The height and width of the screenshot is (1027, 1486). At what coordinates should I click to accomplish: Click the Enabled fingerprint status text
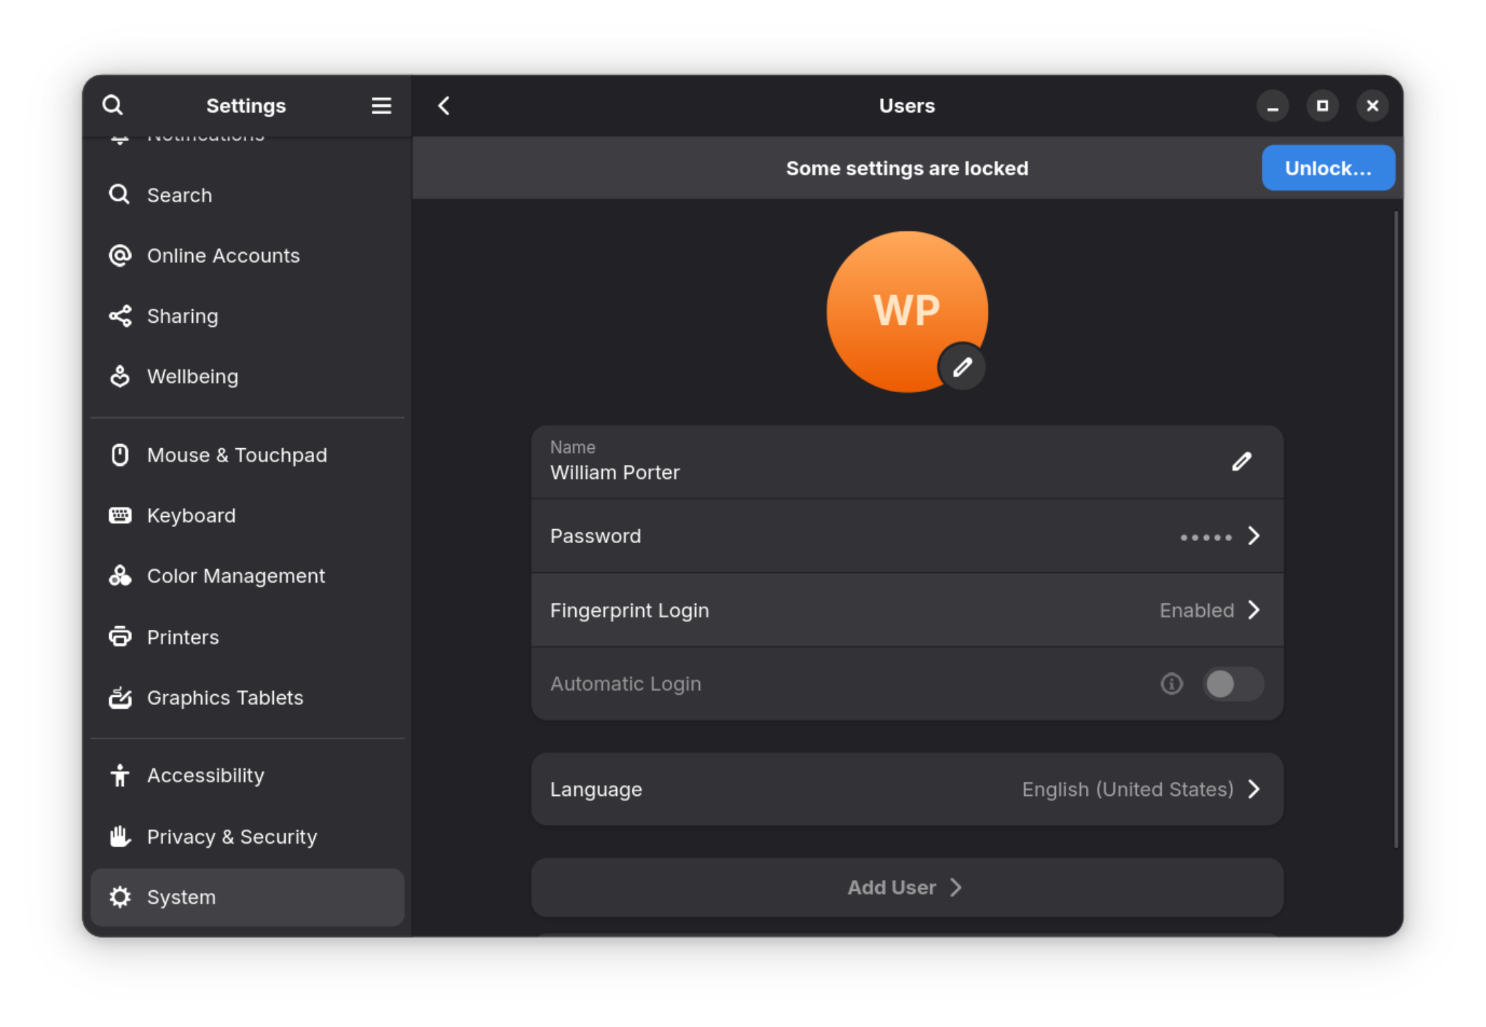click(x=1197, y=611)
